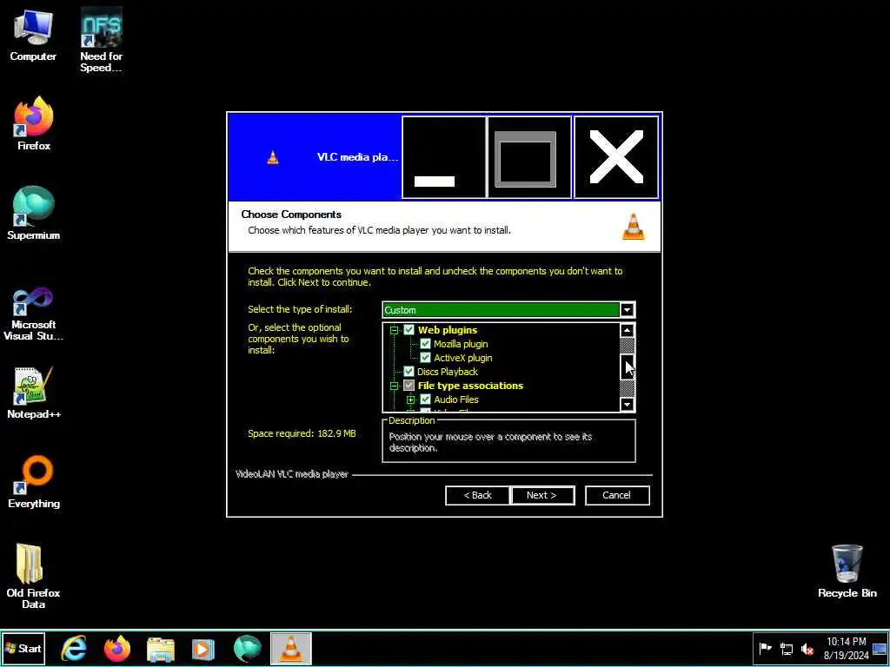Image resolution: width=890 pixels, height=667 pixels.
Task: Select the Mozilla plugin label
Action: 461,344
